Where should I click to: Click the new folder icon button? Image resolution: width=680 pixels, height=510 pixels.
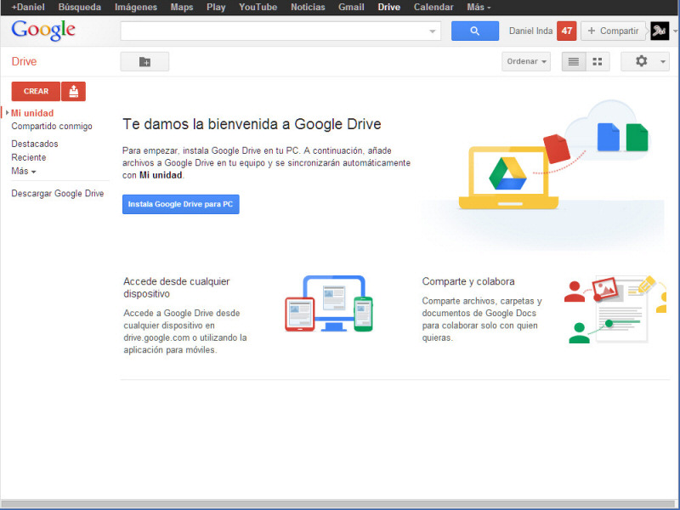[144, 61]
